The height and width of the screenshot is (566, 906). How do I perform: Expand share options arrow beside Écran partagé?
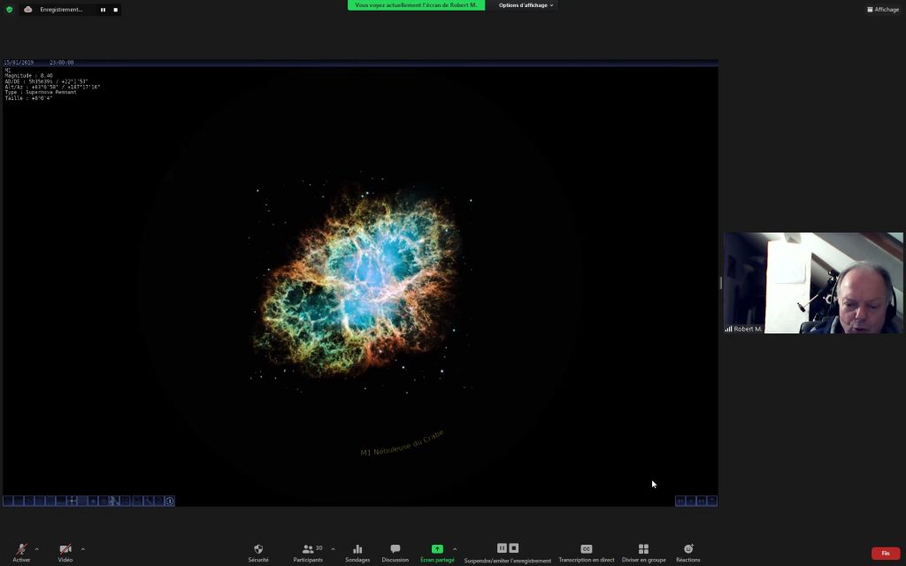pyautogui.click(x=455, y=549)
